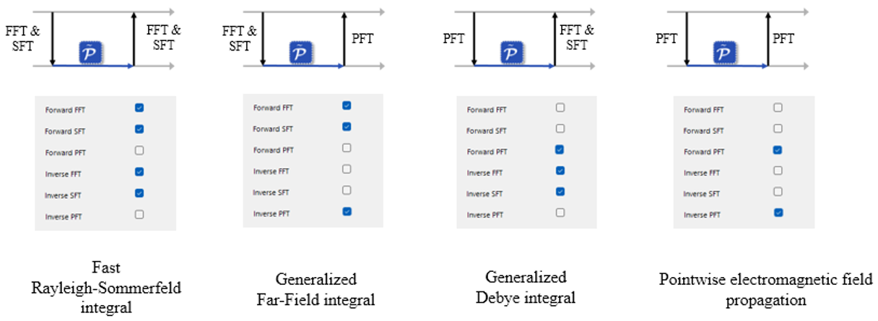Screen dimensions: 878x321
Task: Disable Inverse SFT in the Rayleigh-Sommerfeld panel
Action: (x=139, y=193)
